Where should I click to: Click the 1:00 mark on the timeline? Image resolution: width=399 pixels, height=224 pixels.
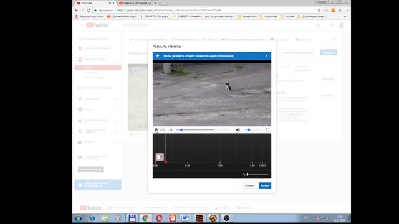pyautogui.click(x=220, y=166)
